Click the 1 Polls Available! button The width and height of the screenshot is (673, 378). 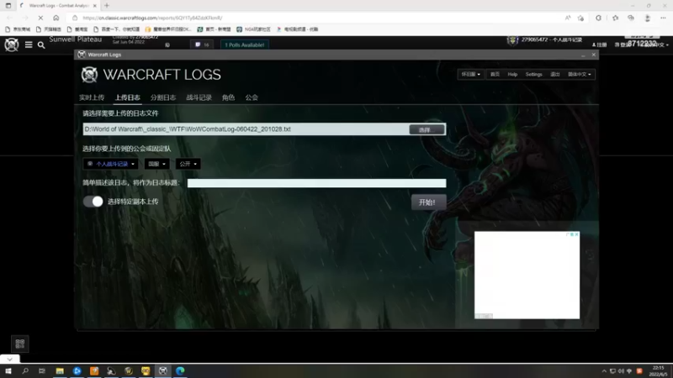point(245,45)
